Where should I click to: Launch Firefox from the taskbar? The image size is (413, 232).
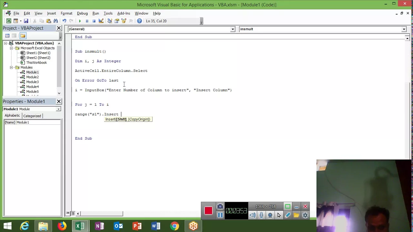62,226
